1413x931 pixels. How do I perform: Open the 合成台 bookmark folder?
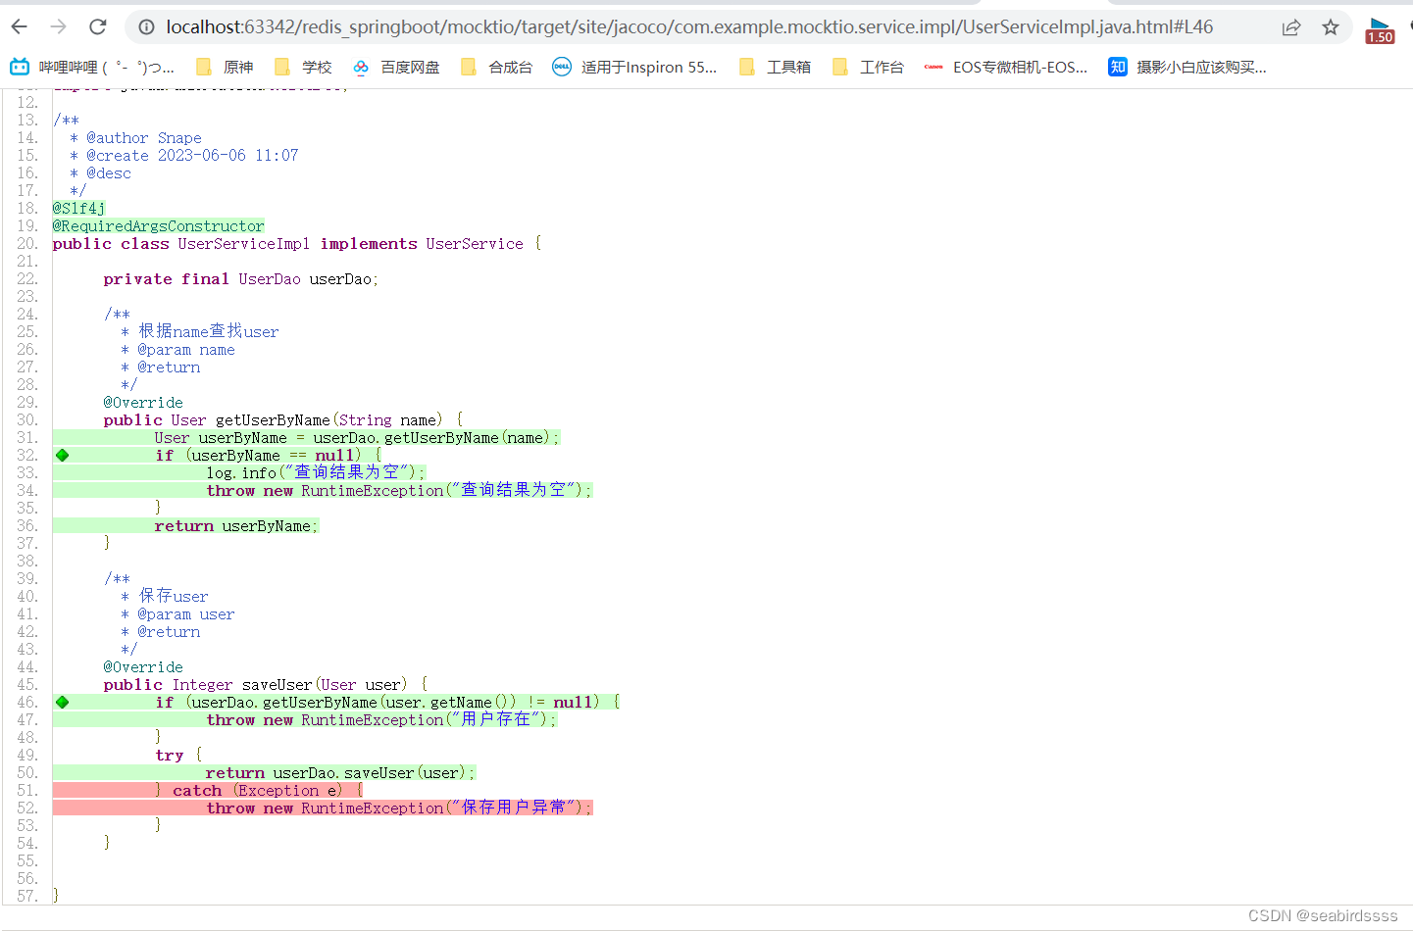click(496, 67)
